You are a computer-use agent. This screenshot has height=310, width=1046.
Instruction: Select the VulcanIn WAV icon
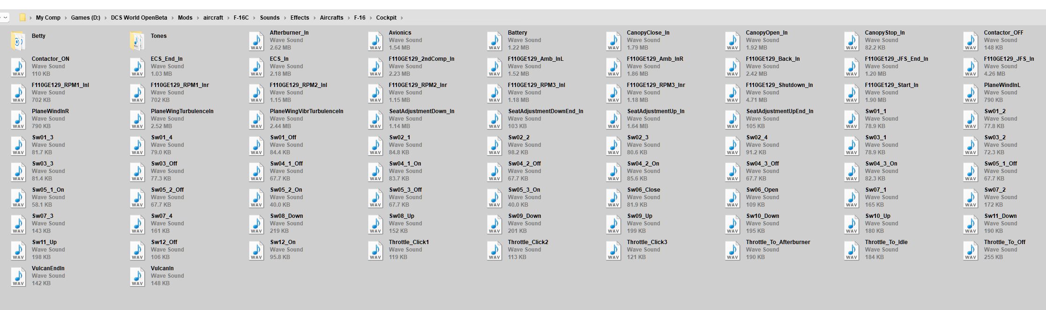coord(137,277)
